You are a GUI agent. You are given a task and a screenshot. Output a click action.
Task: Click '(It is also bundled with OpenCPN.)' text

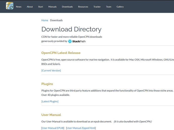click(133, 121)
